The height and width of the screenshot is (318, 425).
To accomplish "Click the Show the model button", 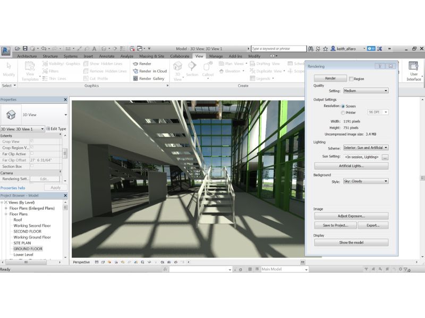I will (351, 242).
